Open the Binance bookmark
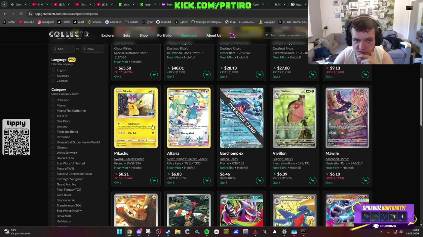 pyautogui.click(x=95, y=22)
